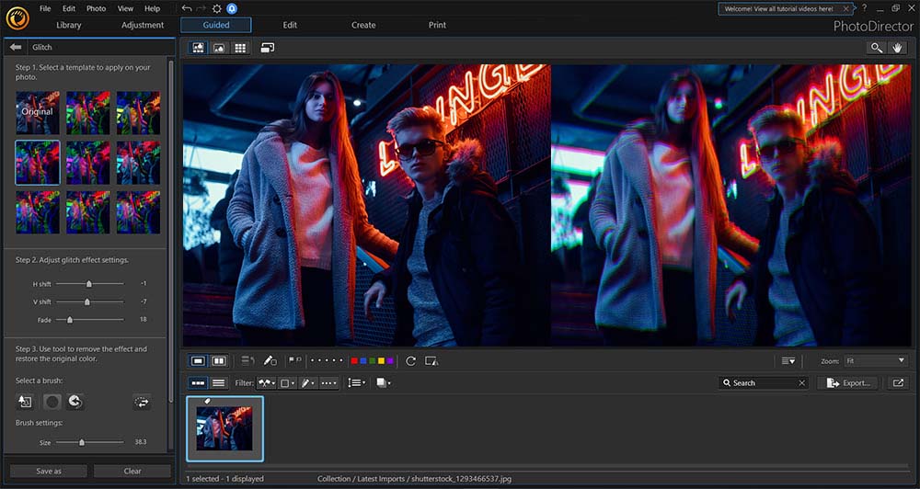This screenshot has width=920, height=489.
Task: Switch to the Guided tab
Action: (216, 25)
